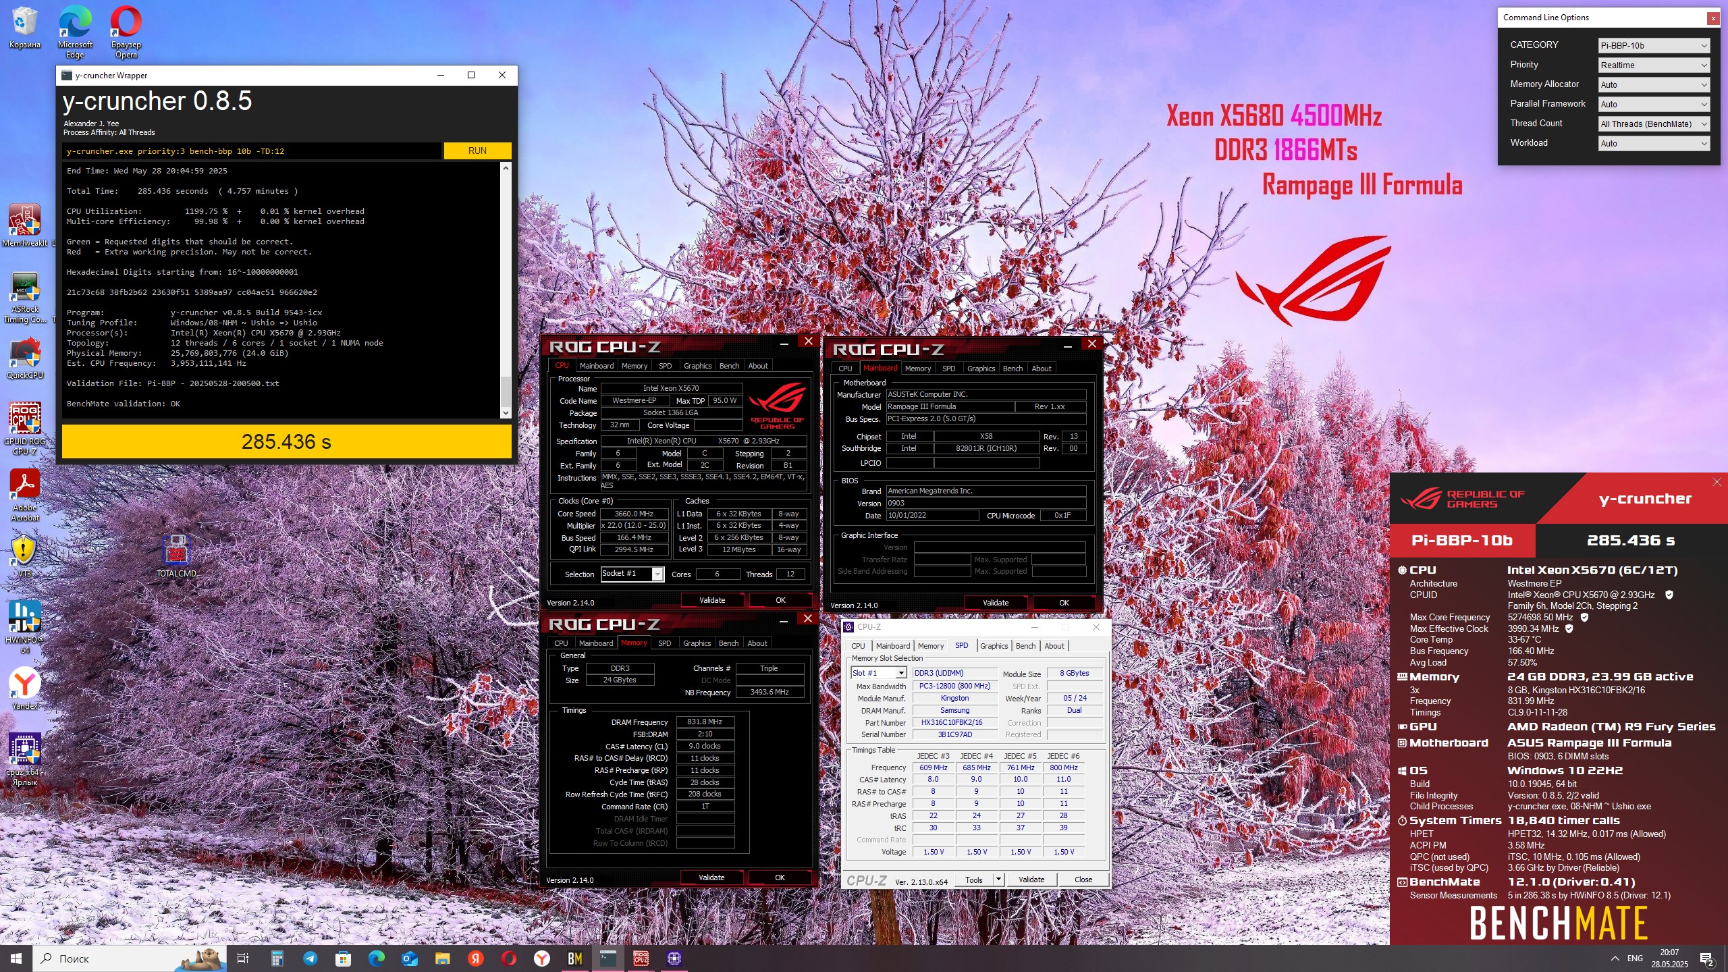Click the ENG language indicator in the tray

(x=1635, y=959)
